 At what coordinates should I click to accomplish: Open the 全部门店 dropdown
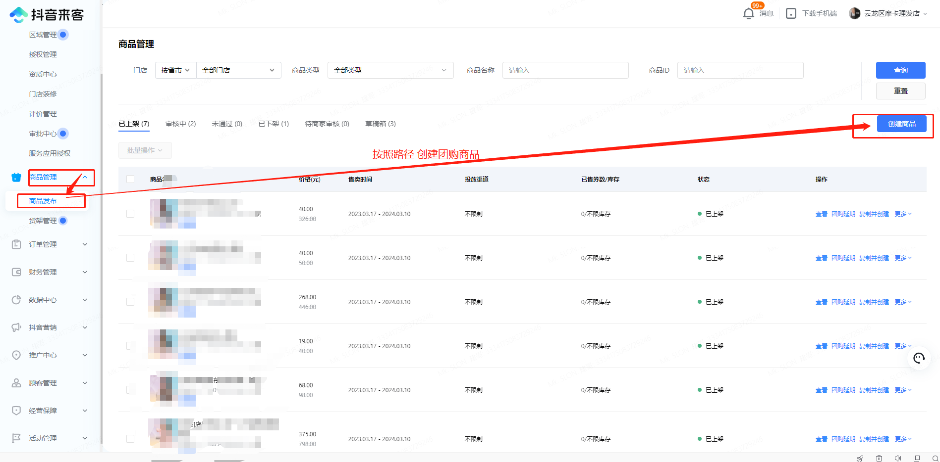tap(238, 70)
